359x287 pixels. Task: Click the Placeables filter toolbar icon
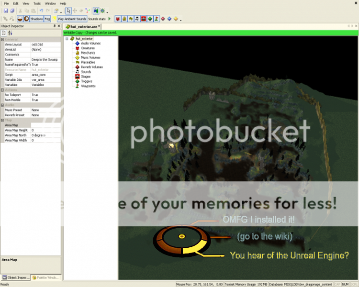pyautogui.click(x=131, y=19)
